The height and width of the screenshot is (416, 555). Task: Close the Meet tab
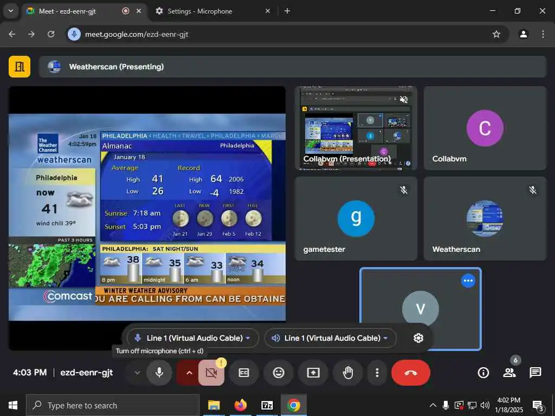point(139,11)
